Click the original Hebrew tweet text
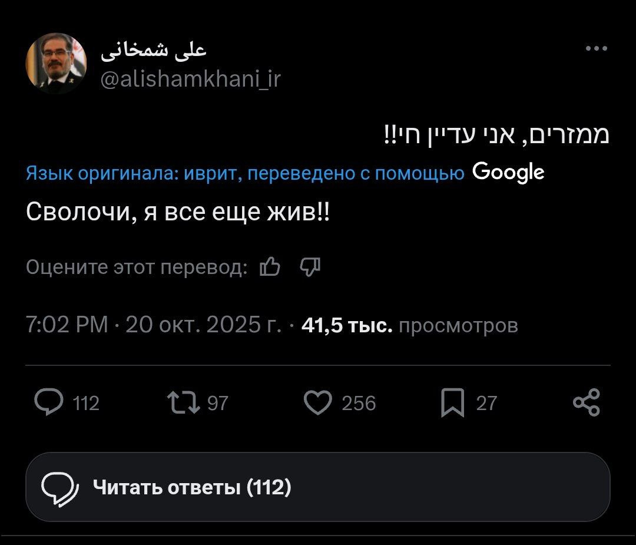 click(496, 135)
